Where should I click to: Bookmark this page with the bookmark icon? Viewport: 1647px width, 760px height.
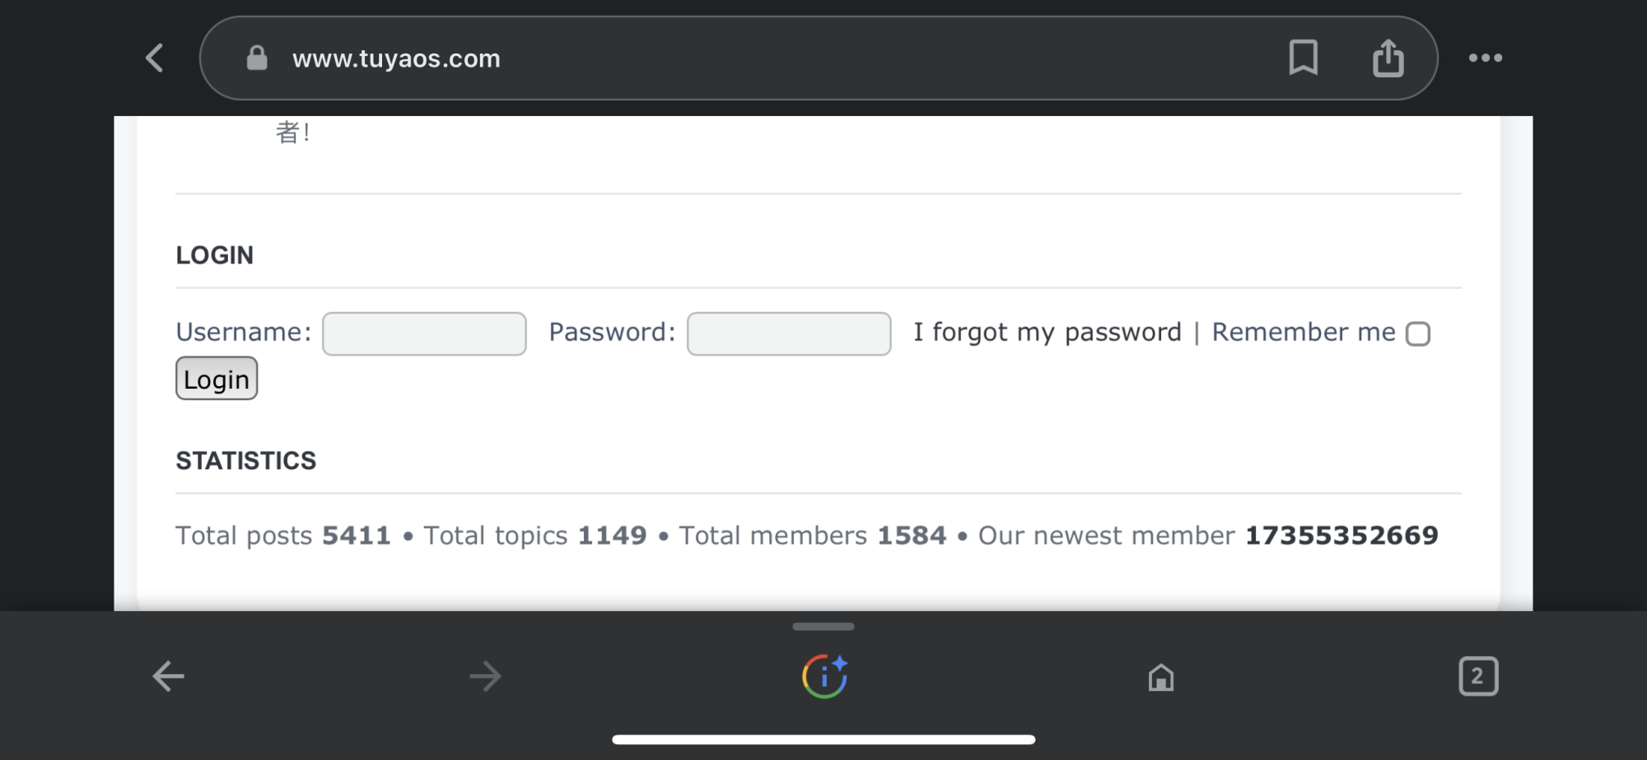pos(1303,58)
